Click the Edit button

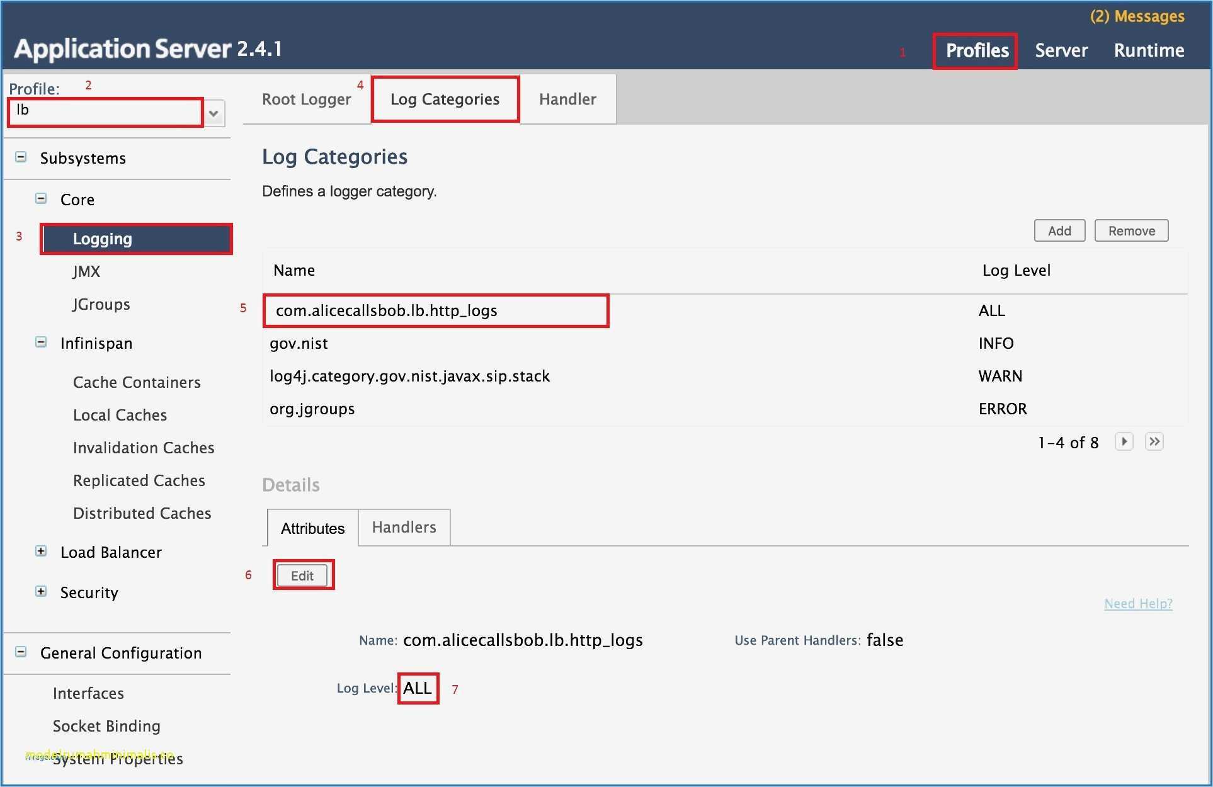pos(302,575)
